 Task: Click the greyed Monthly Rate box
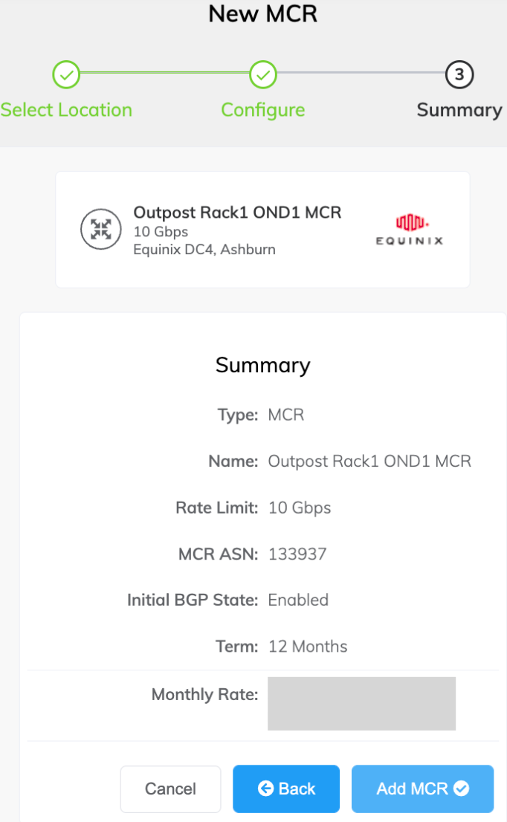point(361,703)
